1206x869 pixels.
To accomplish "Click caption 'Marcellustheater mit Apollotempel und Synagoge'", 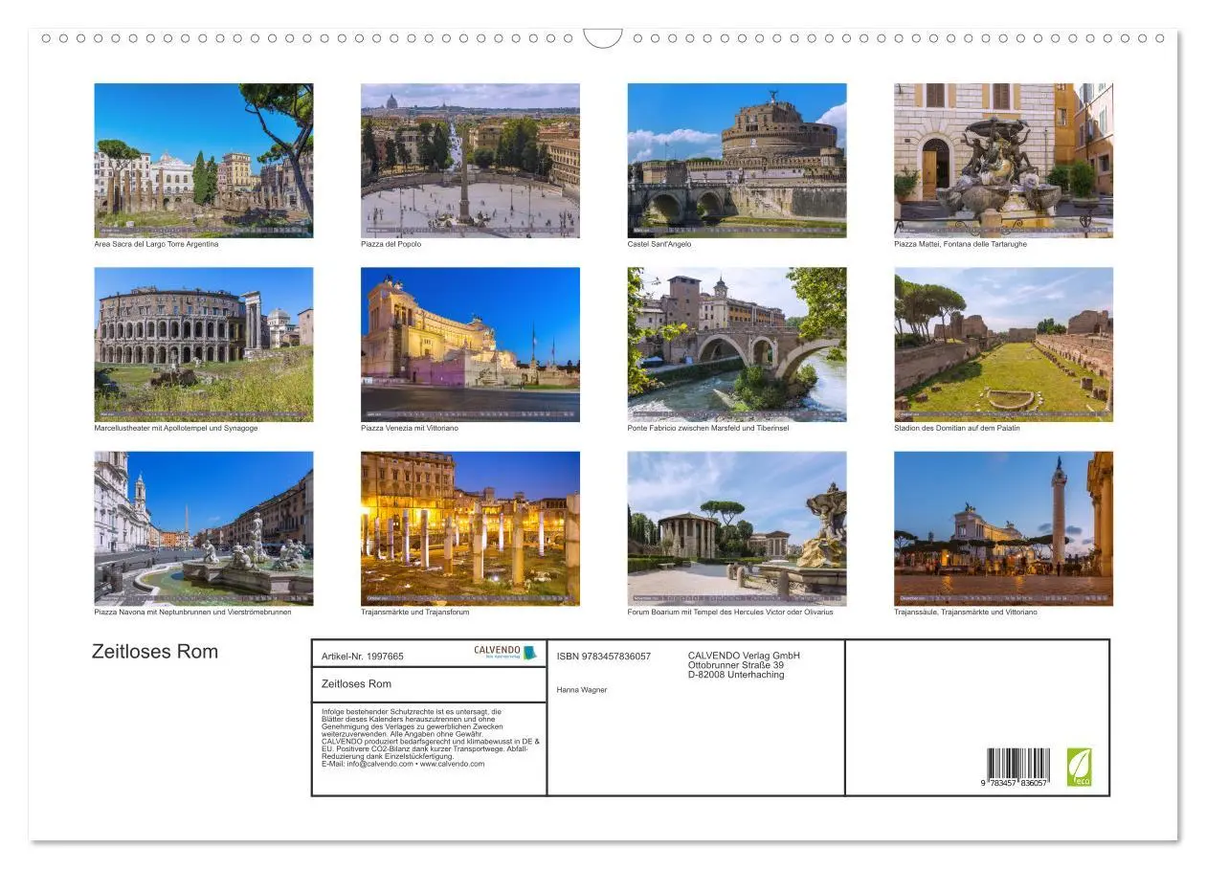I will (x=176, y=428).
